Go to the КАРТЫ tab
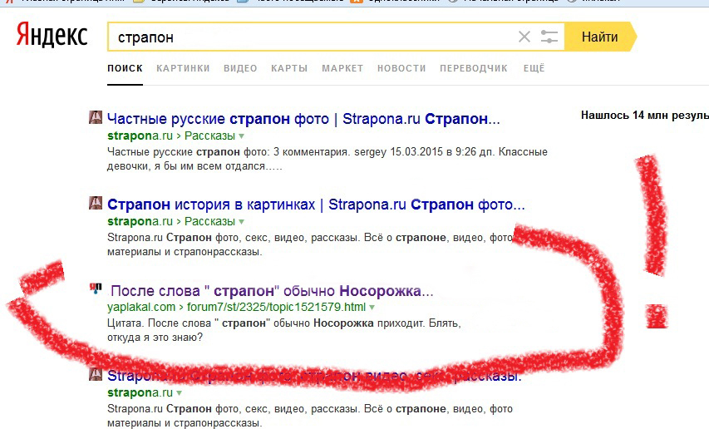This screenshot has width=709, height=429. [x=289, y=68]
